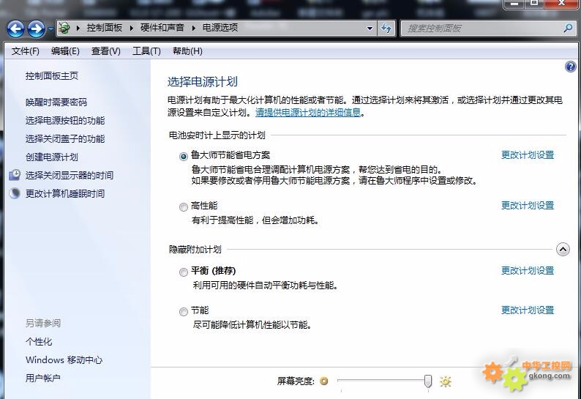Expand the arrow after 硬件和声音 breadcrumb
This screenshot has height=399, width=581.
pyautogui.click(x=193, y=28)
